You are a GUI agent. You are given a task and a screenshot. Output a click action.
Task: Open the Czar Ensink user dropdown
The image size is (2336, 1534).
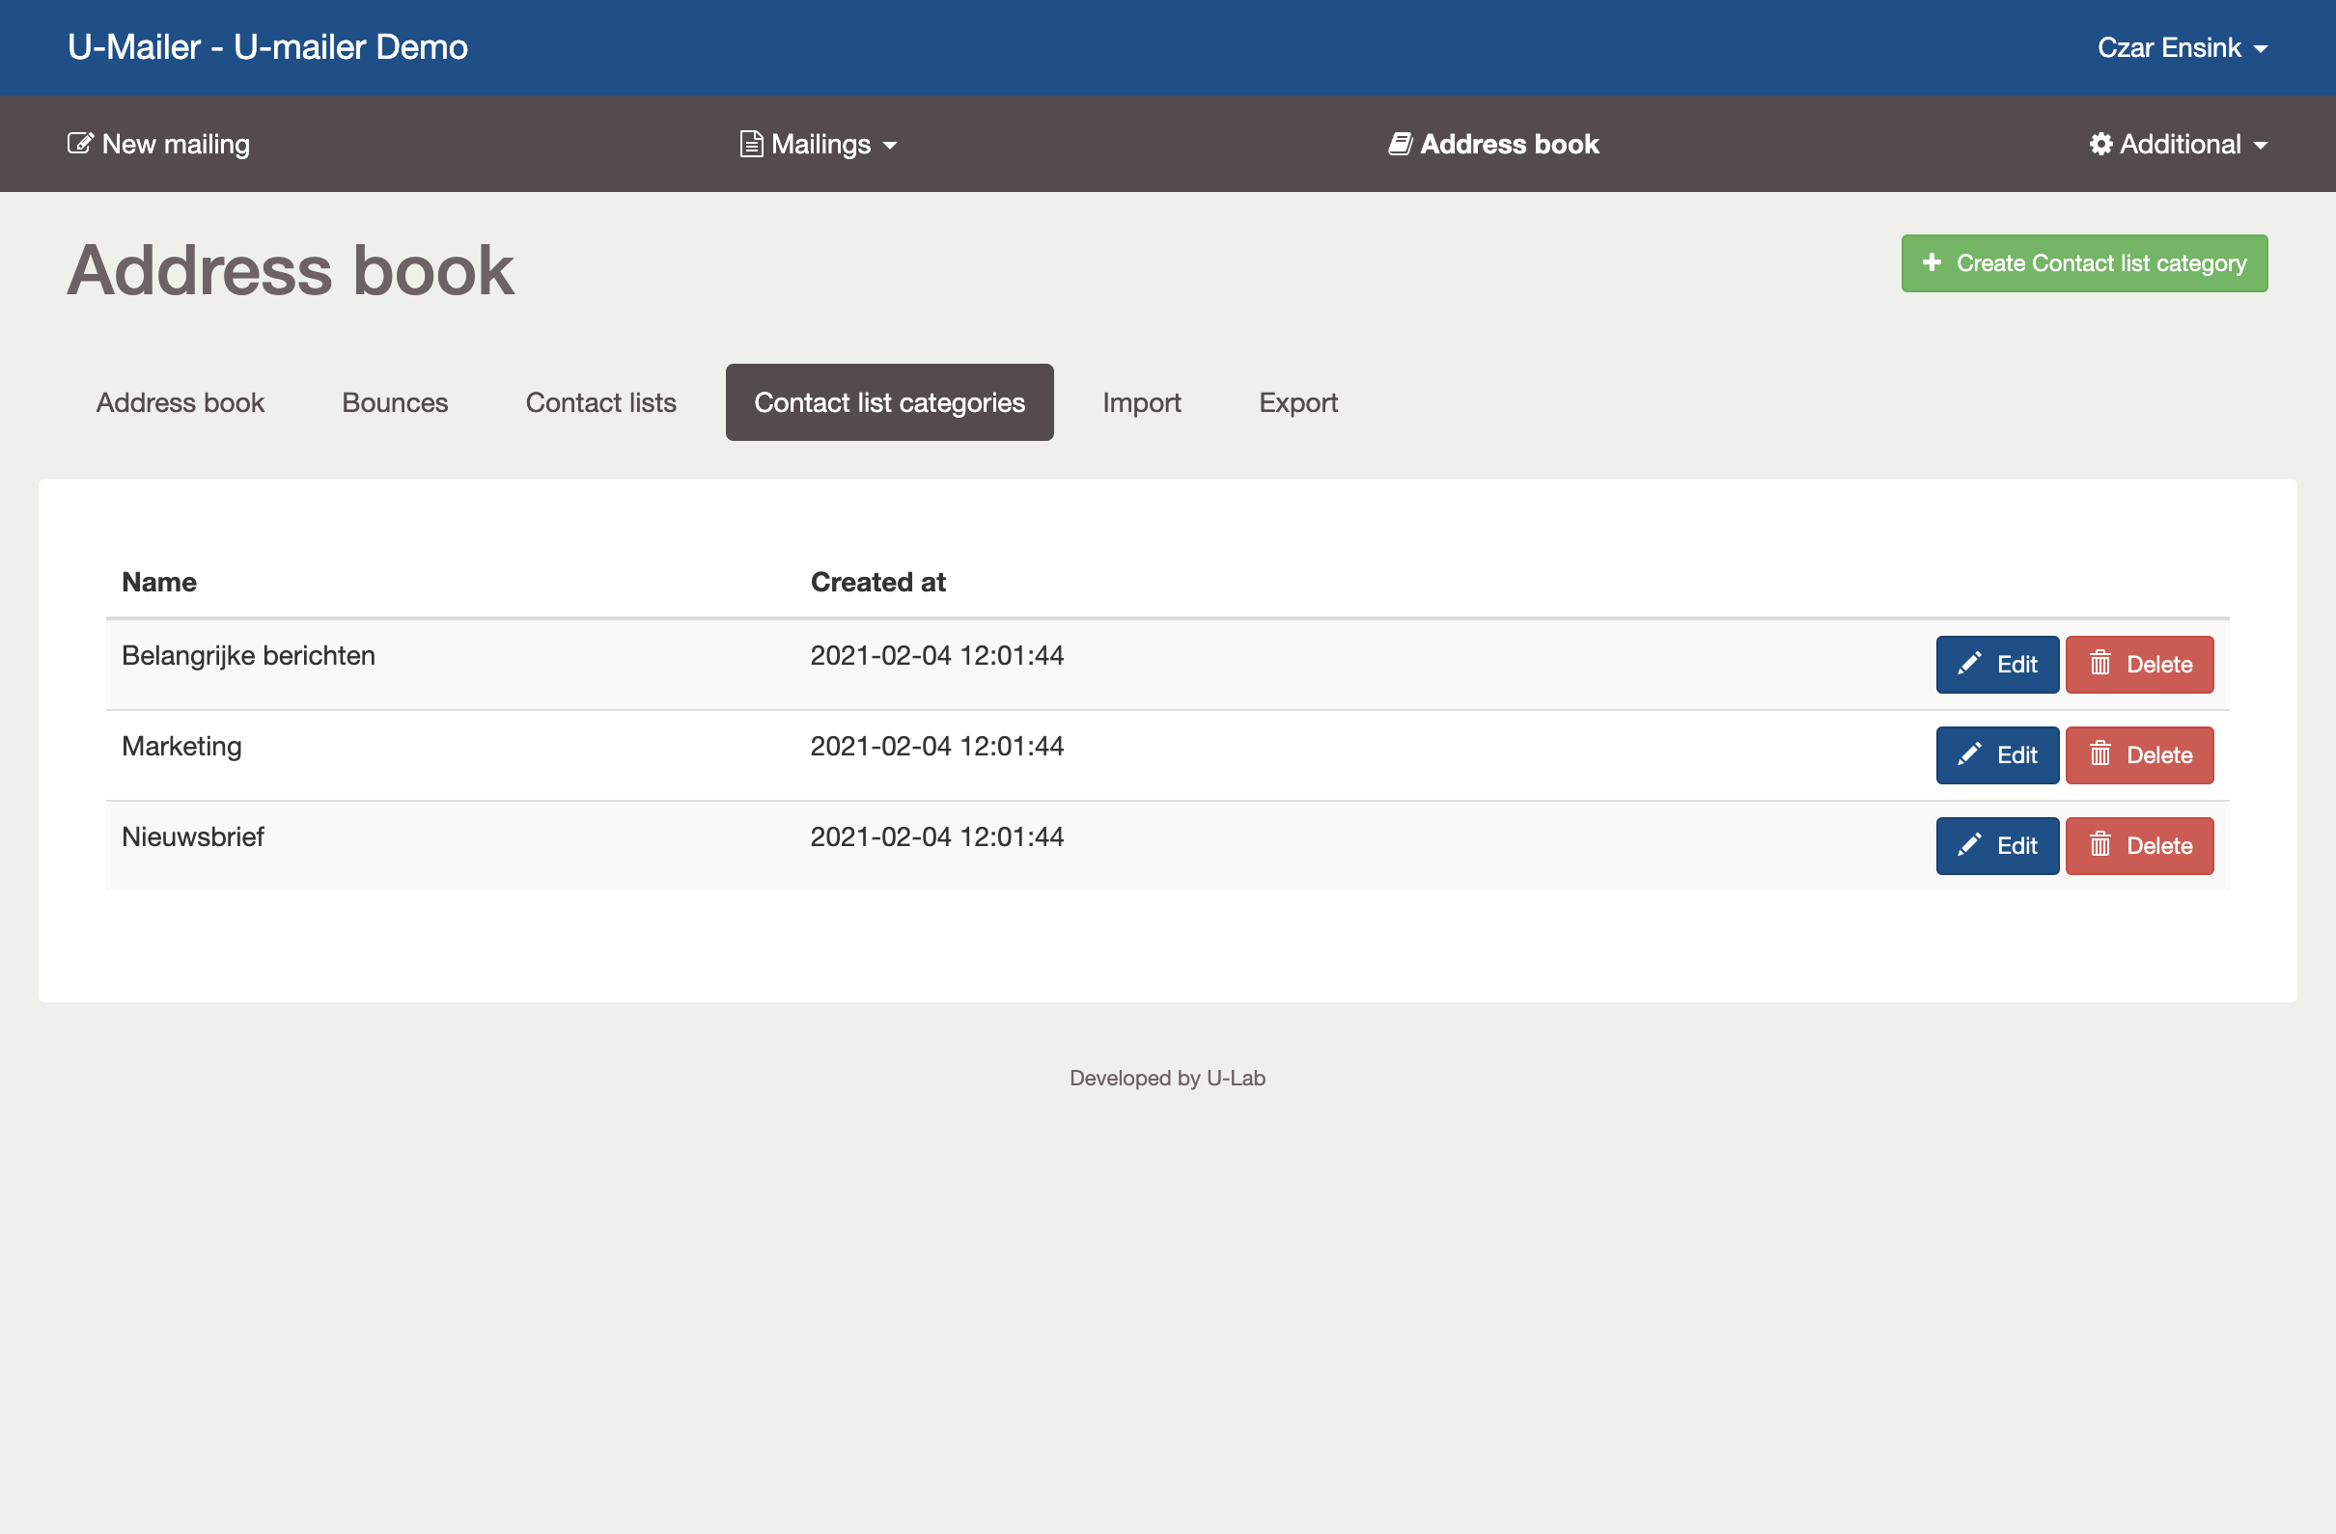click(x=2182, y=47)
